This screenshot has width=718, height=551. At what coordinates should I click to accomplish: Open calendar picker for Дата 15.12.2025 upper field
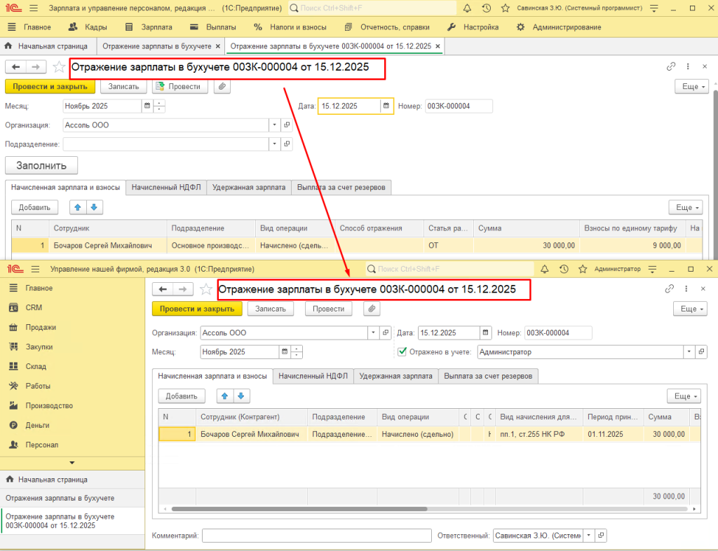(x=386, y=106)
